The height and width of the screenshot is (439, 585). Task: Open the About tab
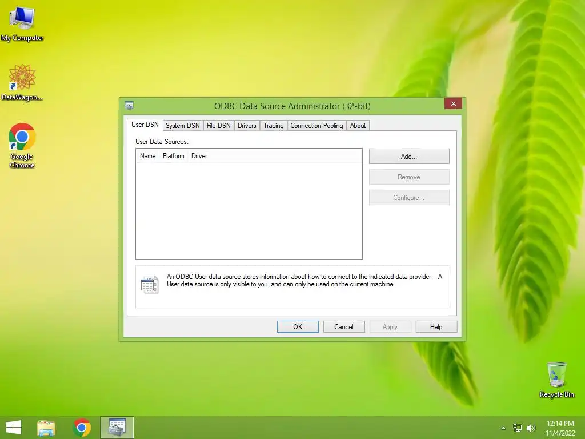coord(358,126)
